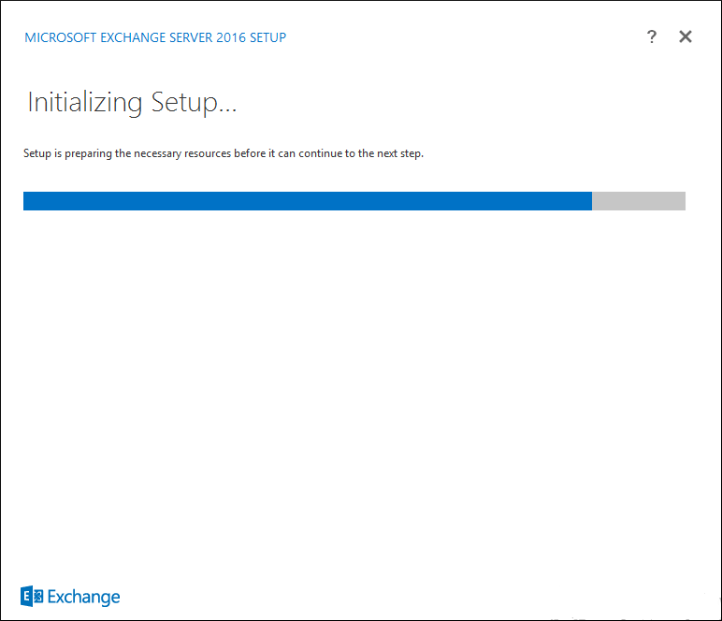Close the Exchange Server setup window

[686, 36]
